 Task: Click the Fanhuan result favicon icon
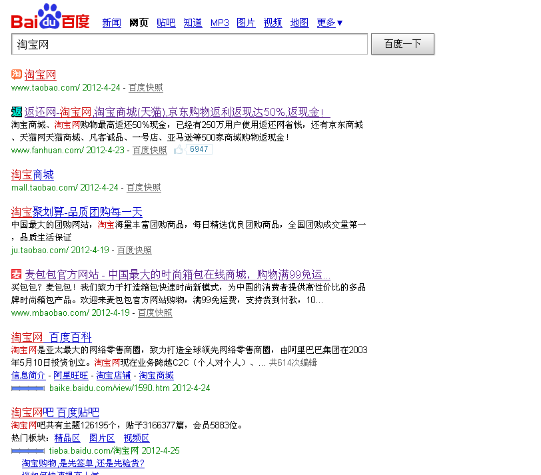click(17, 112)
